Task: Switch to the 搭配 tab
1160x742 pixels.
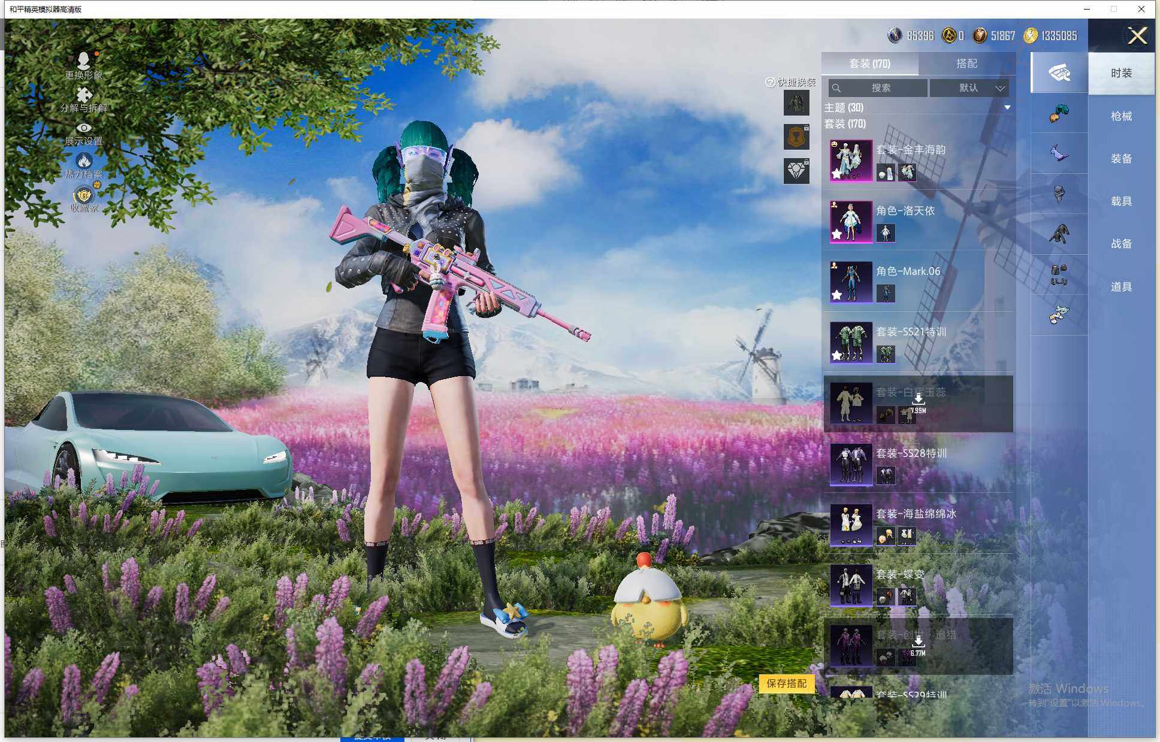Action: click(x=966, y=63)
